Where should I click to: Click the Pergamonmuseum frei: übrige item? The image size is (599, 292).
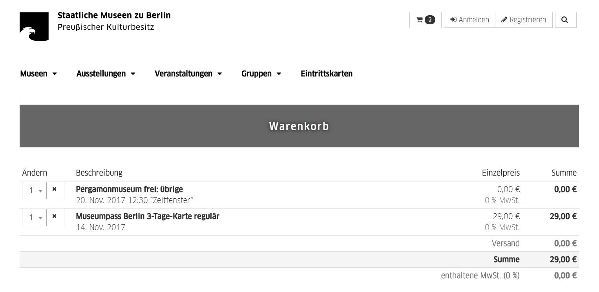click(130, 189)
